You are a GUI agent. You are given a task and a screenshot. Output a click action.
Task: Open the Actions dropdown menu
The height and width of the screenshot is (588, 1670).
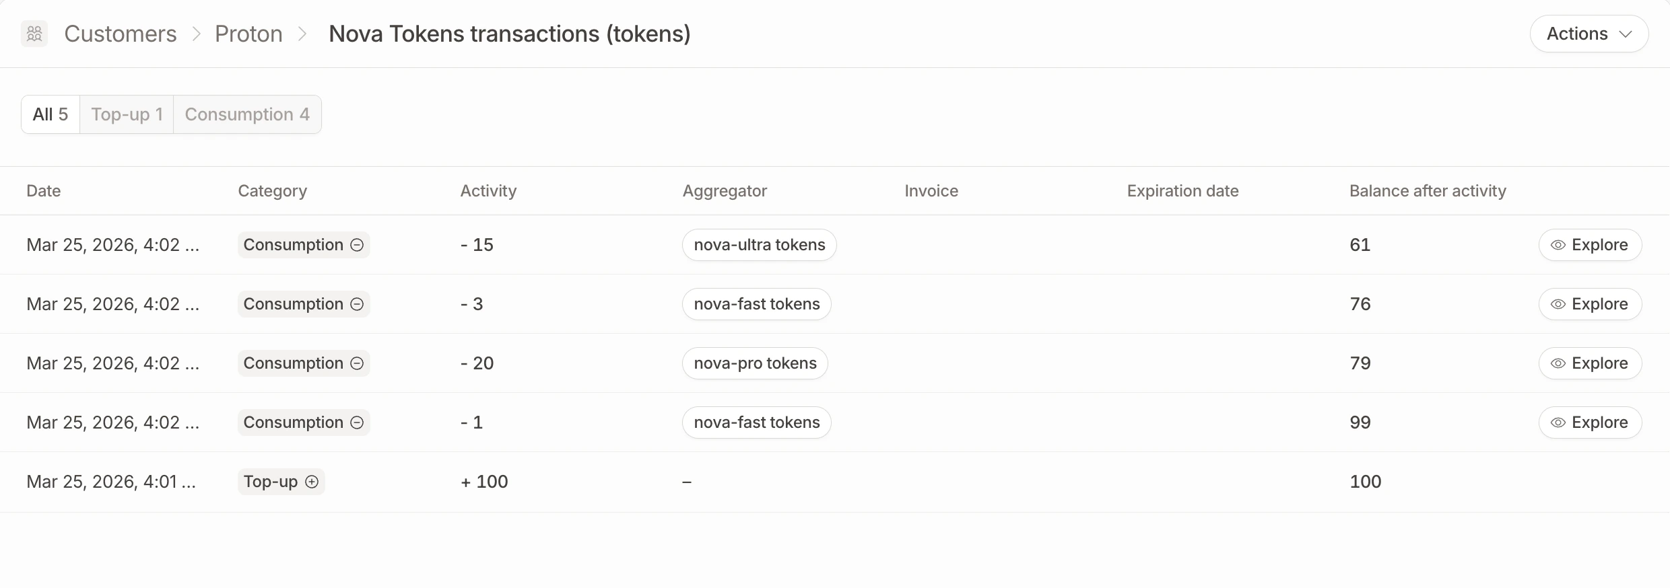(x=1588, y=34)
